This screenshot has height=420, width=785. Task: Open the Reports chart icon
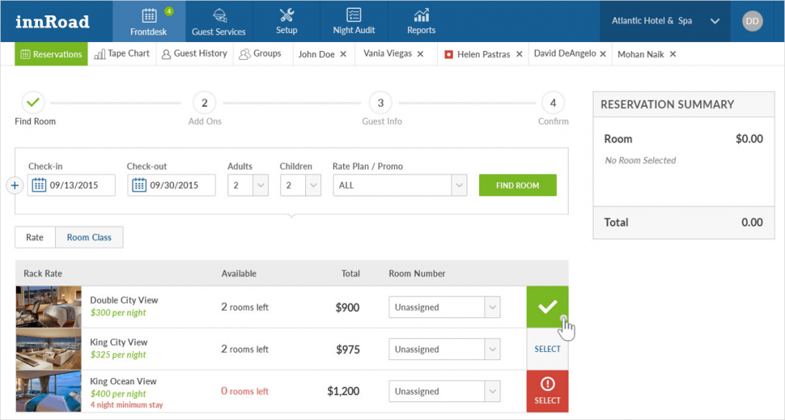click(421, 15)
